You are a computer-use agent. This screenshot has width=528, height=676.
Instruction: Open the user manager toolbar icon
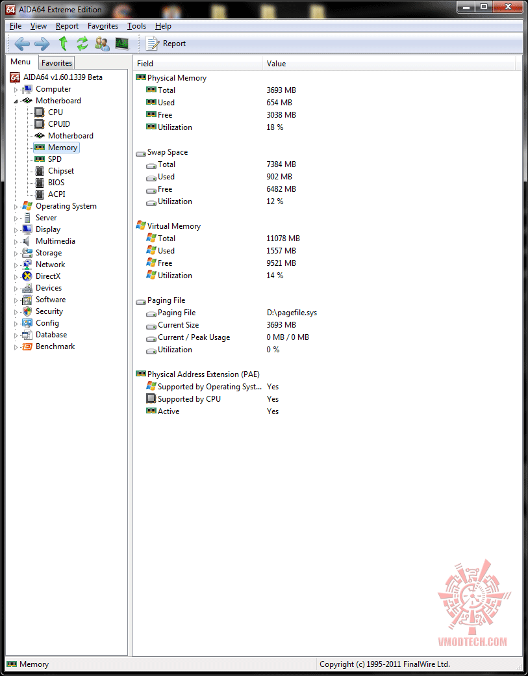click(x=102, y=44)
